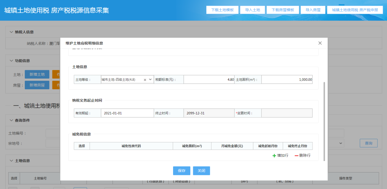The image size is (387, 189).
Task: Collapse the 查询条件 section chevron
Action: (11, 120)
